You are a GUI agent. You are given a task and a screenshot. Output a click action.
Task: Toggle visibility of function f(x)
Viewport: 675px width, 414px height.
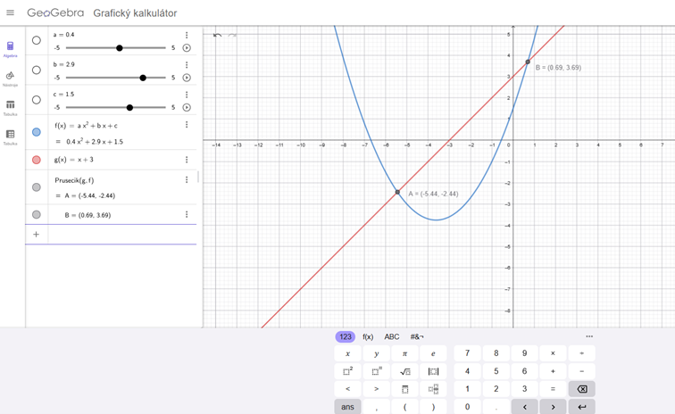pos(36,132)
